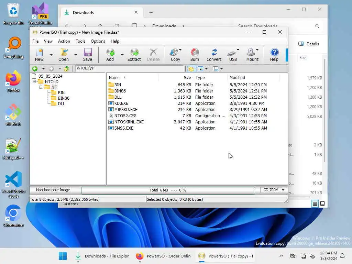Click the Mount toolbar icon
This screenshot has height=264, width=352.
pyautogui.click(x=252, y=55)
